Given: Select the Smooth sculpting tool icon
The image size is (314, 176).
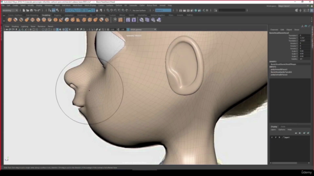Looking at the screenshot, I should click(15, 20).
